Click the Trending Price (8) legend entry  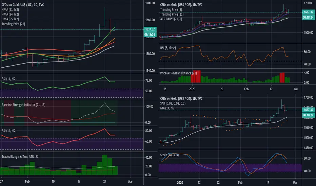(171, 9)
